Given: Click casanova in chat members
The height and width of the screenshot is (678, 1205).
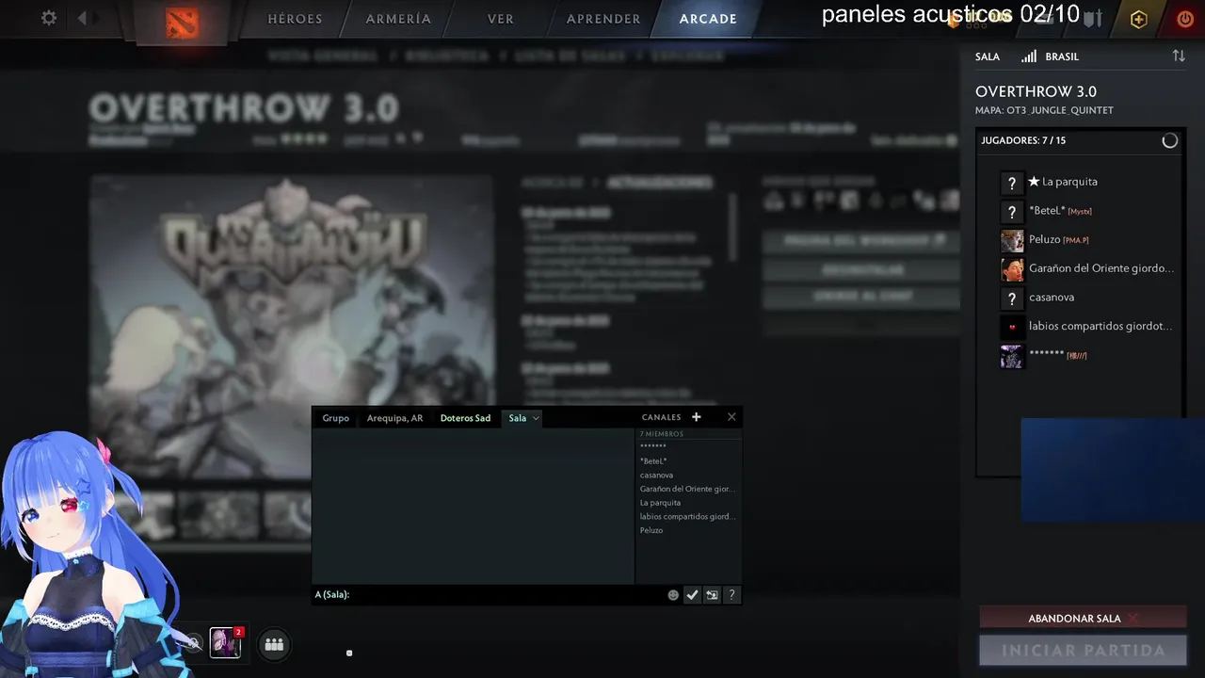Looking at the screenshot, I should click(x=656, y=476).
